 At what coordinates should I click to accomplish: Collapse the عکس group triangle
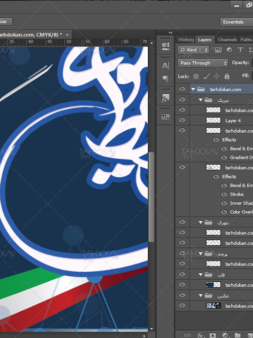(x=200, y=295)
